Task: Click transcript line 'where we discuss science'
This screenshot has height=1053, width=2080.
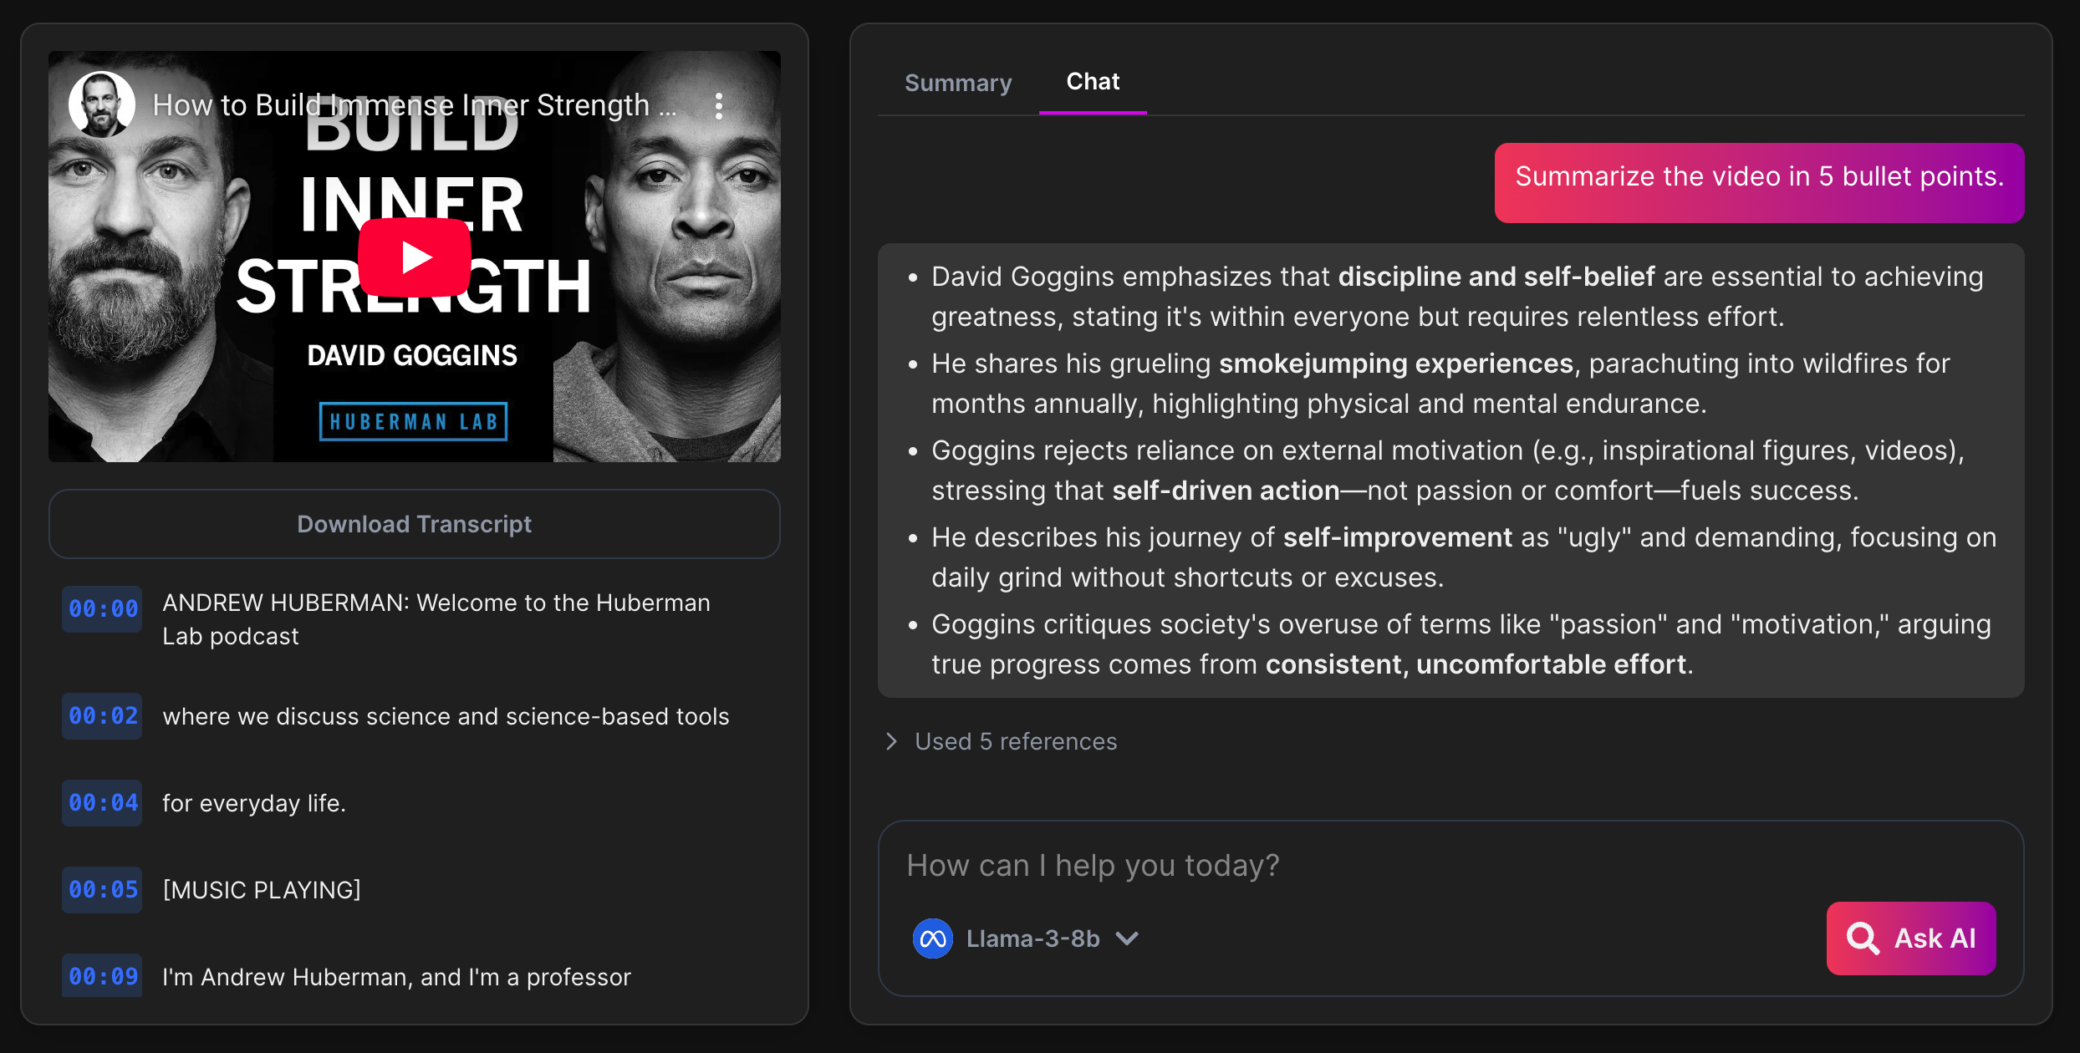Action: tap(446, 716)
